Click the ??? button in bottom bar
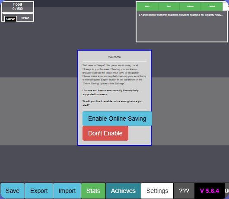Image resolution: width=229 pixels, height=199 pixels. click(184, 191)
